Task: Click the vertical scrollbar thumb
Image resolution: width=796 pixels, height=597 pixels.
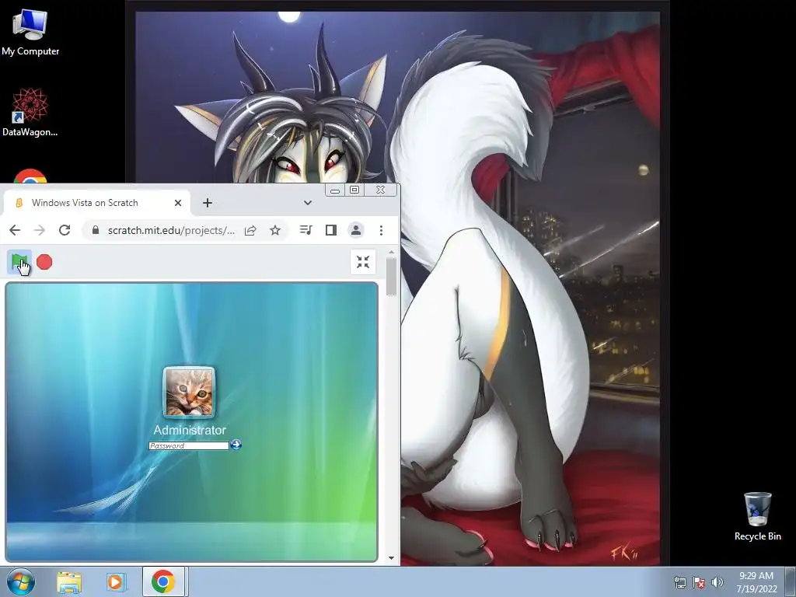Action: pyautogui.click(x=391, y=278)
